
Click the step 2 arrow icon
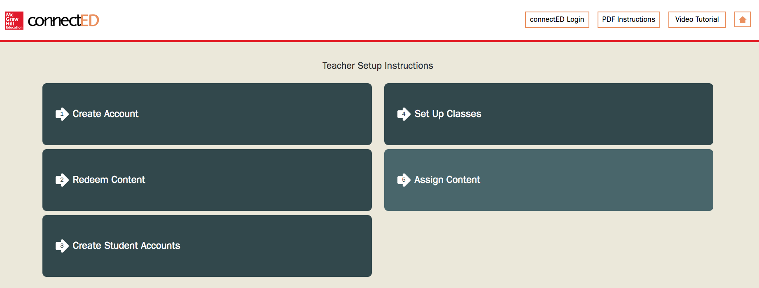tap(62, 180)
